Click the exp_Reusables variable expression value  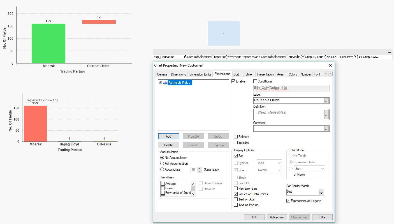point(281,57)
